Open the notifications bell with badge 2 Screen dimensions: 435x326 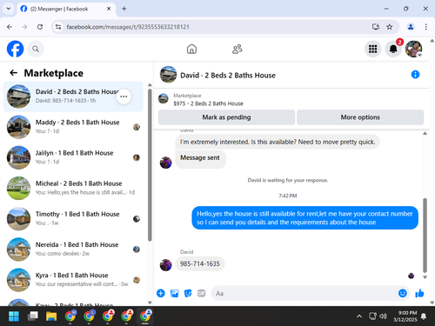coord(393,49)
